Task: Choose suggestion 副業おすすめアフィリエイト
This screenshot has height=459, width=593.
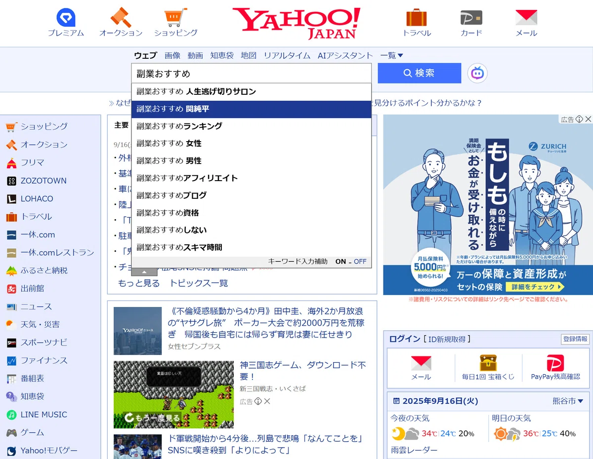Action: [251, 178]
